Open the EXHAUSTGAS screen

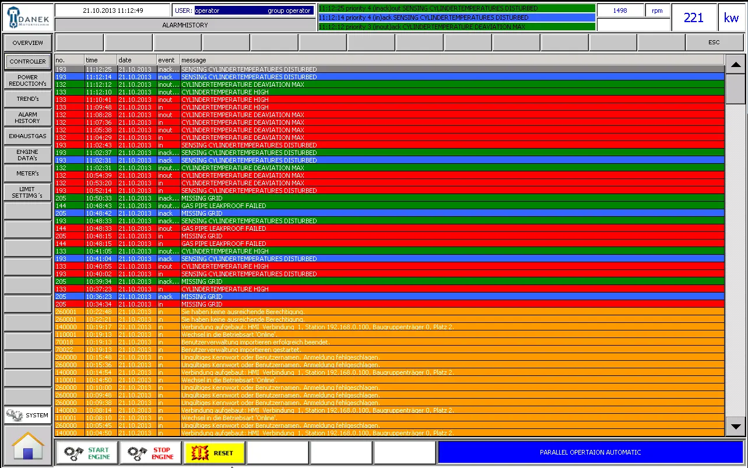point(27,136)
